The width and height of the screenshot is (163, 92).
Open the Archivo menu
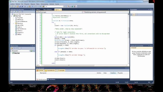[x=12, y=4]
